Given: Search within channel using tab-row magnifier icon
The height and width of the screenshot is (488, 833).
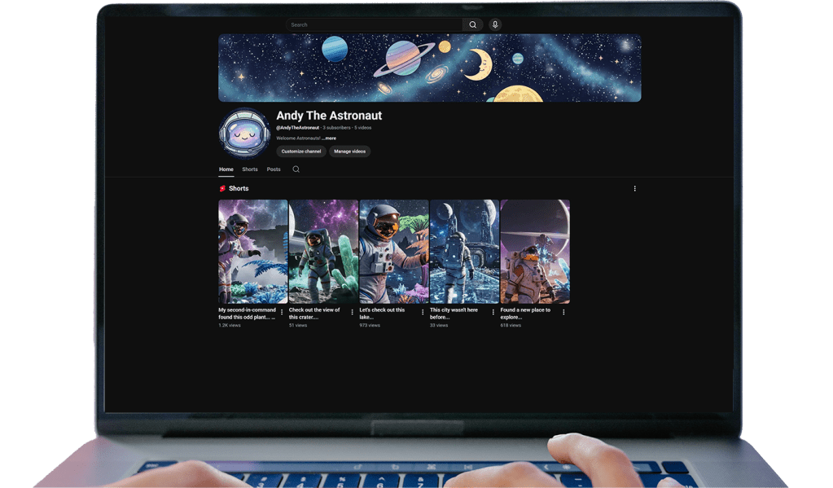Looking at the screenshot, I should pyautogui.click(x=296, y=169).
